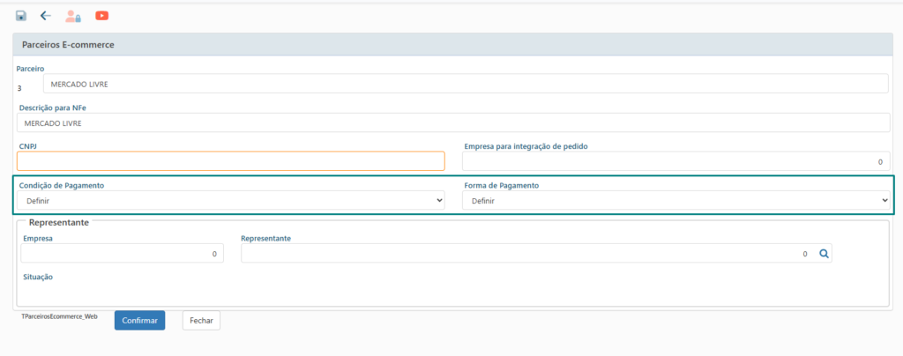
Task: Open the YouTube video help icon
Action: click(x=102, y=16)
